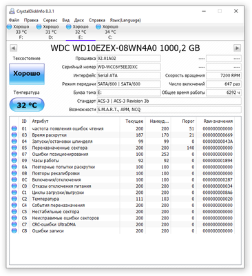Viewport: 252px width, 276px height.
Task: Click status orb for attribute C2 temperature
Action: click(14, 199)
